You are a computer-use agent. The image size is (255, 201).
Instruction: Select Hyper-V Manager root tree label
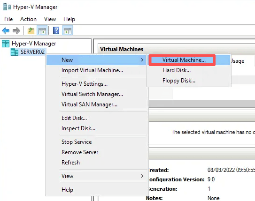pos(34,44)
